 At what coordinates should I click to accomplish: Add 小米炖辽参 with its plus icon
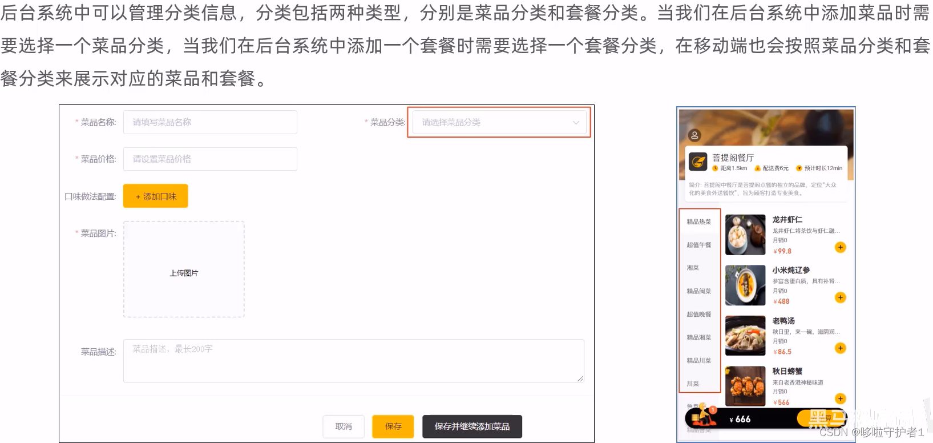840,297
